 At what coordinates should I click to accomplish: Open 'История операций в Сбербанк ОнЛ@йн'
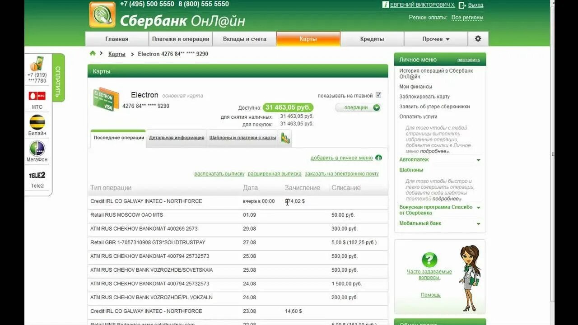(436, 74)
